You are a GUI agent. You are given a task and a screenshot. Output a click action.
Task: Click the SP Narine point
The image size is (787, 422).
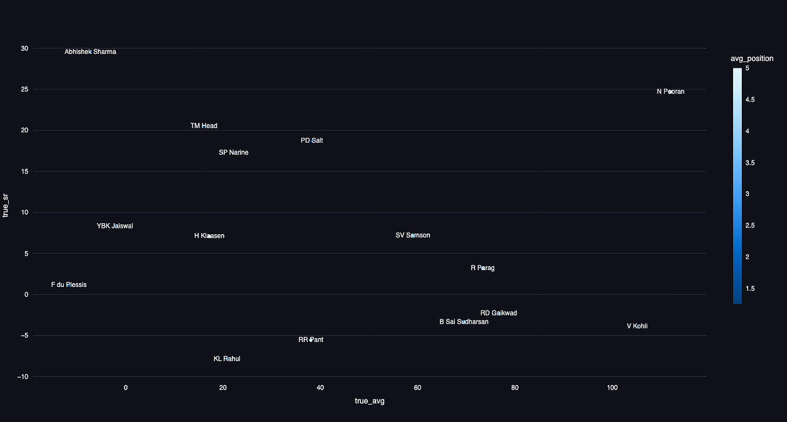[234, 152]
